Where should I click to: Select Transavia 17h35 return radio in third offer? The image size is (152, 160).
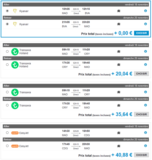pyautogui.click(x=7, y=105)
